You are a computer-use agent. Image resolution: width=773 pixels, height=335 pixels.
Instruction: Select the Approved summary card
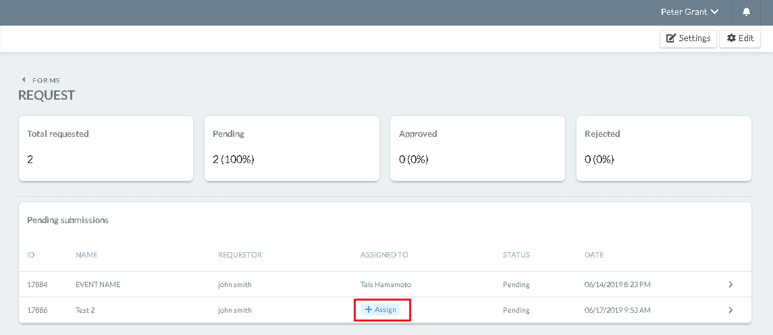pos(477,148)
